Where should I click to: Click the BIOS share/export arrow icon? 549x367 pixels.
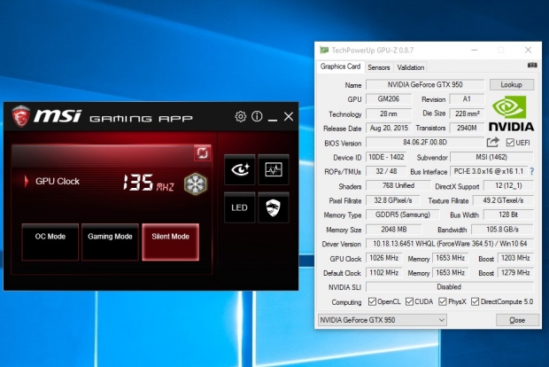pos(492,142)
